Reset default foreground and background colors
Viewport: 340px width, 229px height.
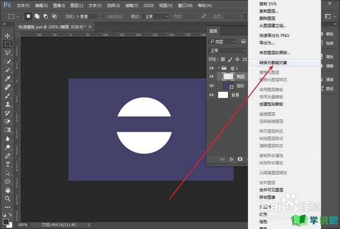click(x=4, y=215)
